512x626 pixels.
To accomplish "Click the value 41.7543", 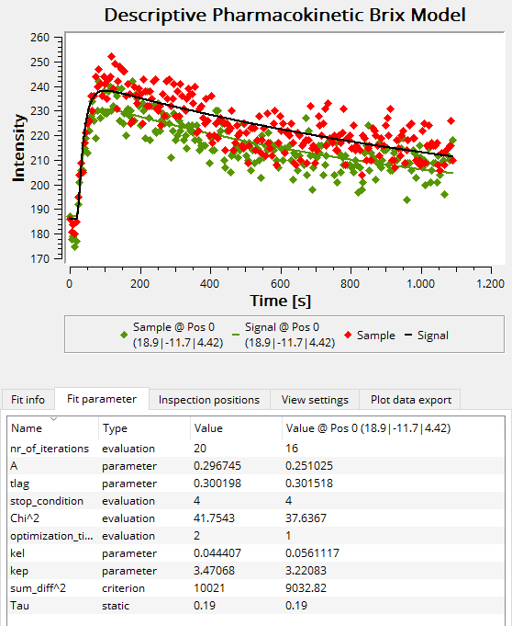I will pos(214,518).
